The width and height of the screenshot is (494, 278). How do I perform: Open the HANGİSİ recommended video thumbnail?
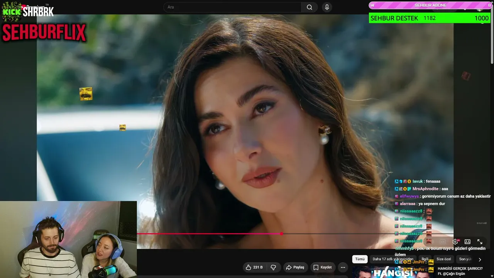394,272
